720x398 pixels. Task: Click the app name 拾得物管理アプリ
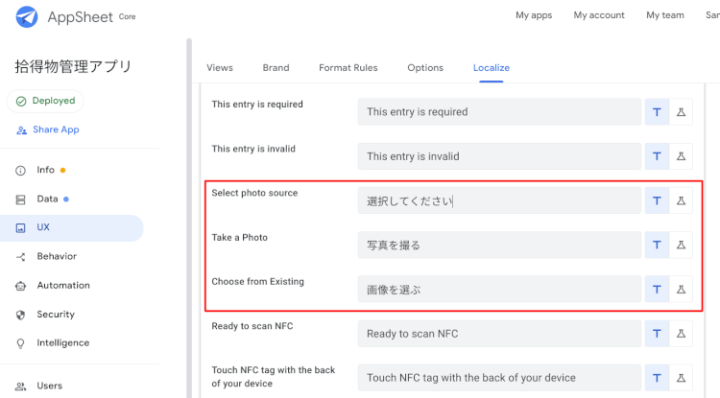click(73, 66)
